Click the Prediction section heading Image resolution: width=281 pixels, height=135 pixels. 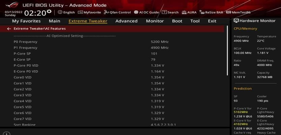coord(243,88)
